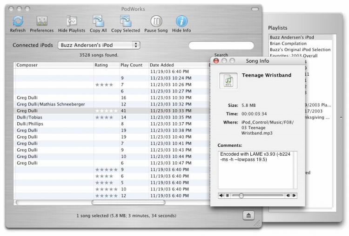Step backward in the Song Info player
This screenshot has height=236, width=349.
pyautogui.click(x=288, y=195)
